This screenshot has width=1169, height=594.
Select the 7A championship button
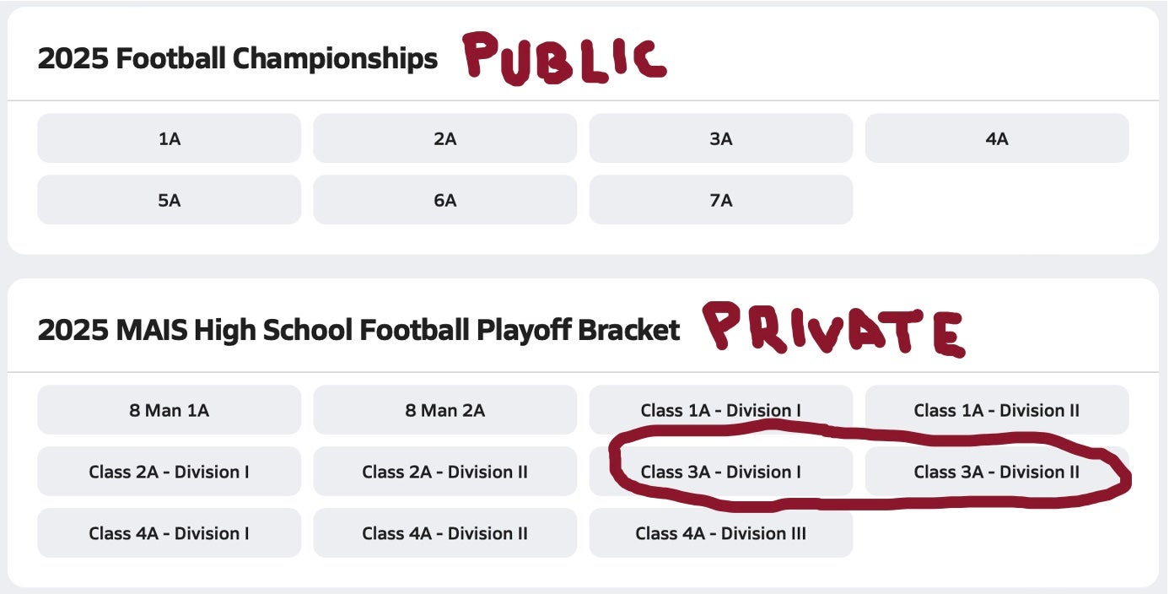point(720,200)
